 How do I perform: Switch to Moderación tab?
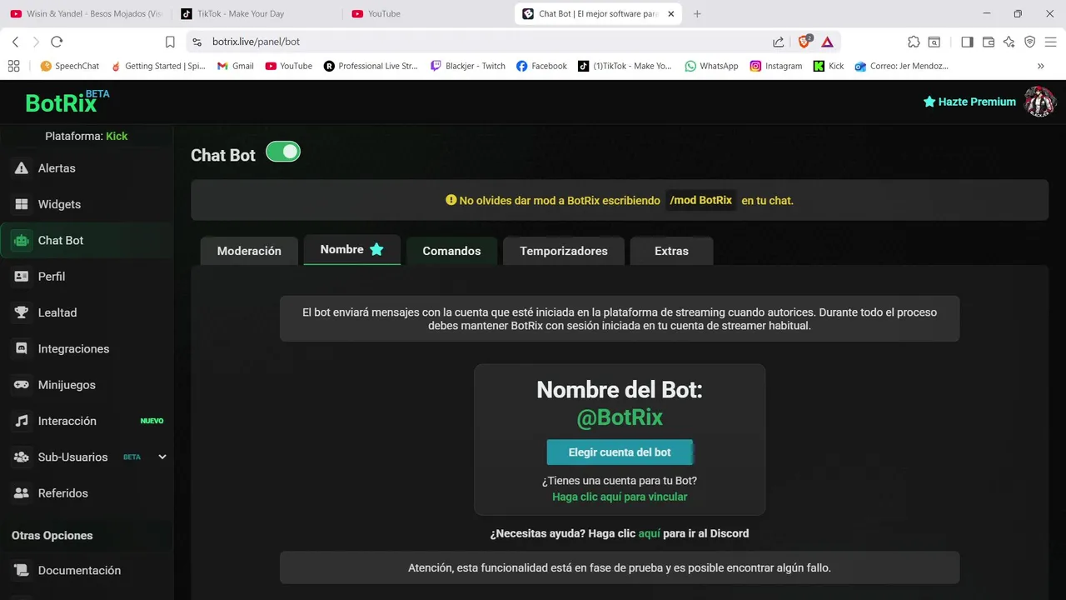(249, 251)
